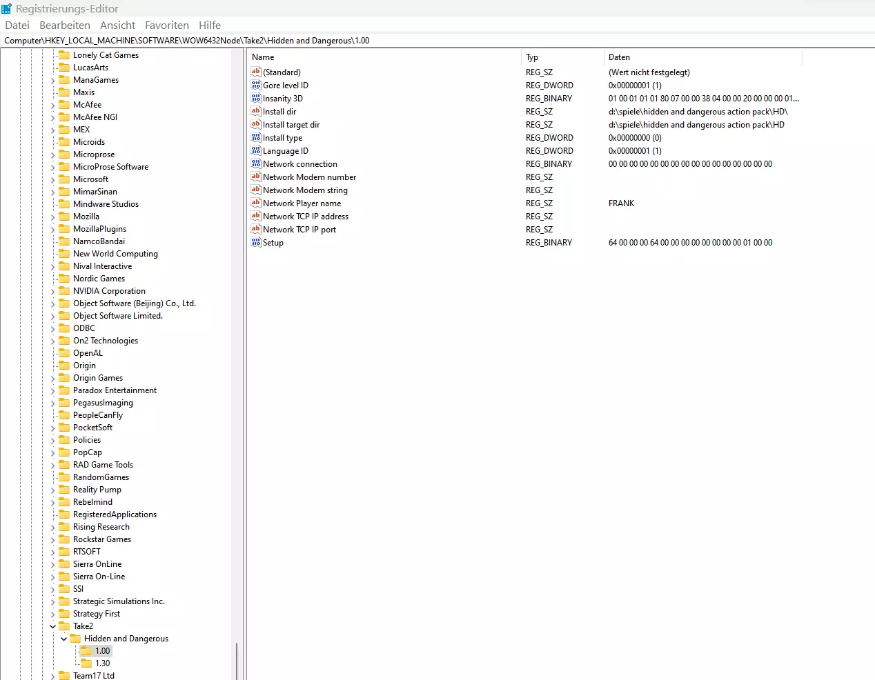Select the New World Computing key

click(115, 253)
